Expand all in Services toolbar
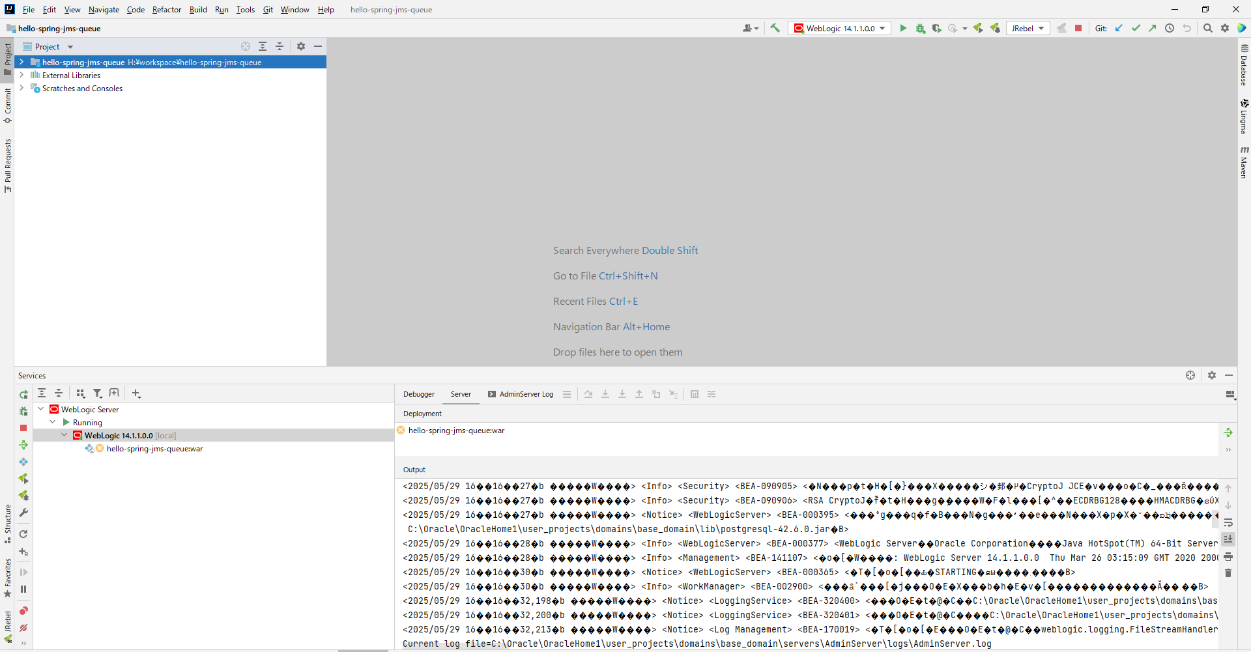This screenshot has height=652, width=1251. (x=42, y=393)
